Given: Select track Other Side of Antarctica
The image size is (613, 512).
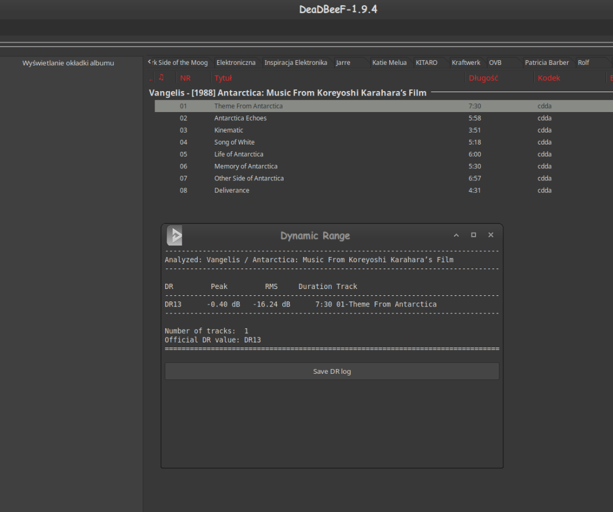Looking at the screenshot, I should [383, 178].
